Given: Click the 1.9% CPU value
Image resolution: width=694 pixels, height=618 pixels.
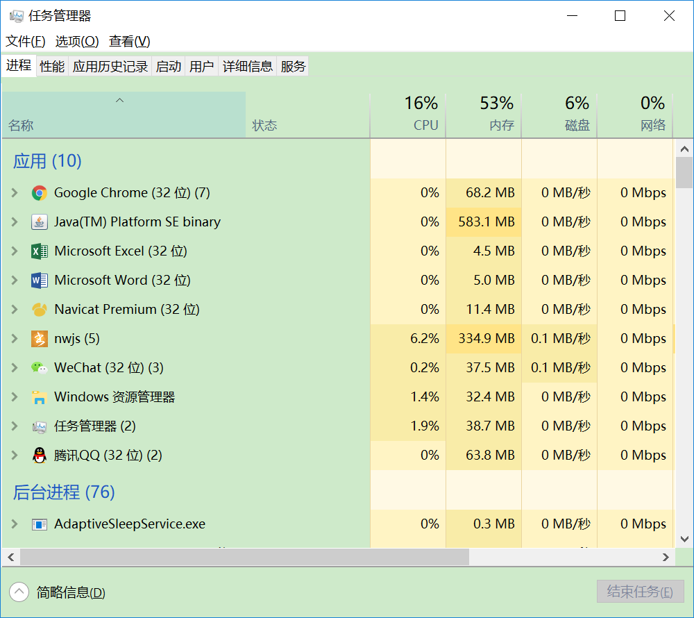Looking at the screenshot, I should click(x=425, y=426).
